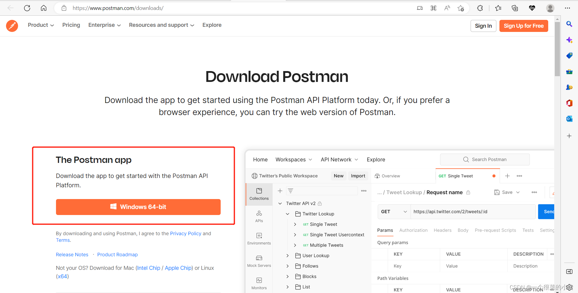Open the browser settings ellipsis menu
This screenshot has height=293, width=578.
567,8
